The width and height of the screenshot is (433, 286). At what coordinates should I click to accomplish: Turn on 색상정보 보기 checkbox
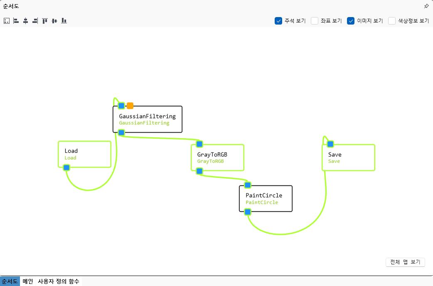(392, 21)
